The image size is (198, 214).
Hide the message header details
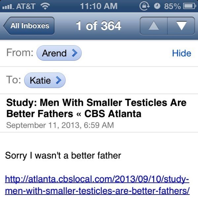tap(181, 53)
